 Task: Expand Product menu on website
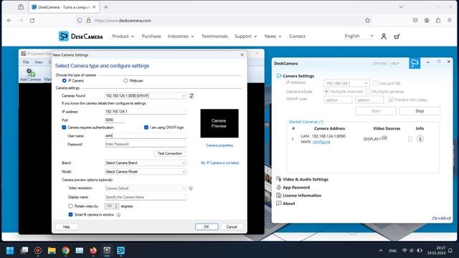pos(123,37)
